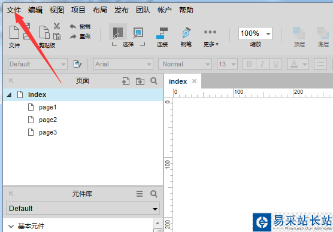Click the style manager icon
The height and width of the screenshot is (232, 333).
[77, 64]
